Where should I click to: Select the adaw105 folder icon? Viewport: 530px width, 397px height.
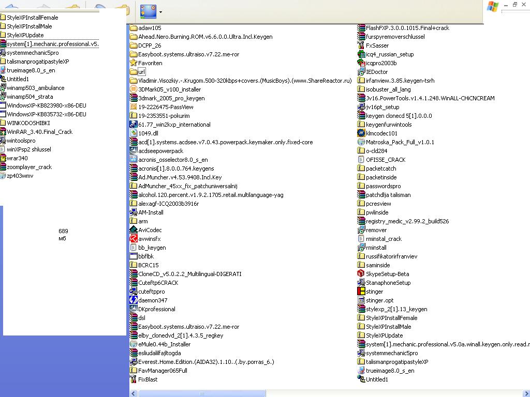pos(134,28)
